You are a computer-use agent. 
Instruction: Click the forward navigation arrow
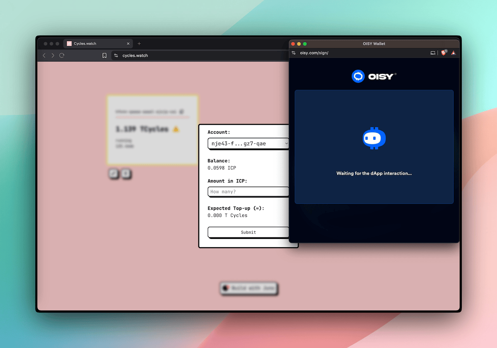pos(53,55)
